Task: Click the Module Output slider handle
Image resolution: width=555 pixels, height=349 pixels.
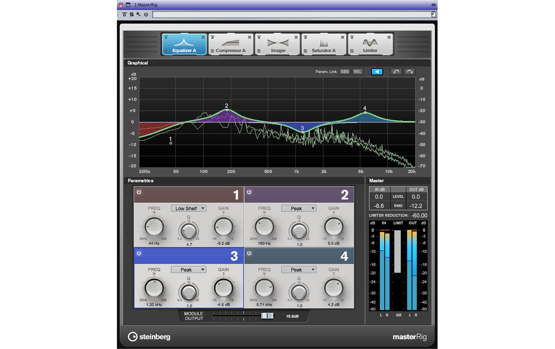Action: (x=267, y=316)
